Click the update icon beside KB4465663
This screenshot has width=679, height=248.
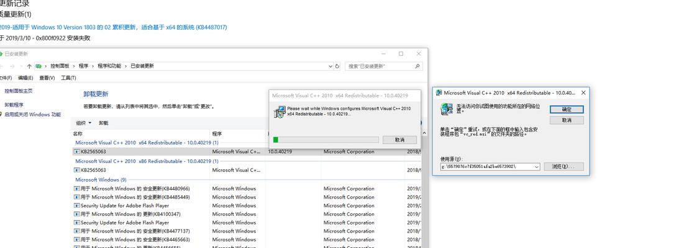point(77,239)
